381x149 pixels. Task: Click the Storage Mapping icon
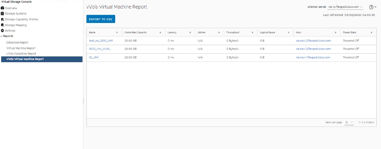(2, 25)
